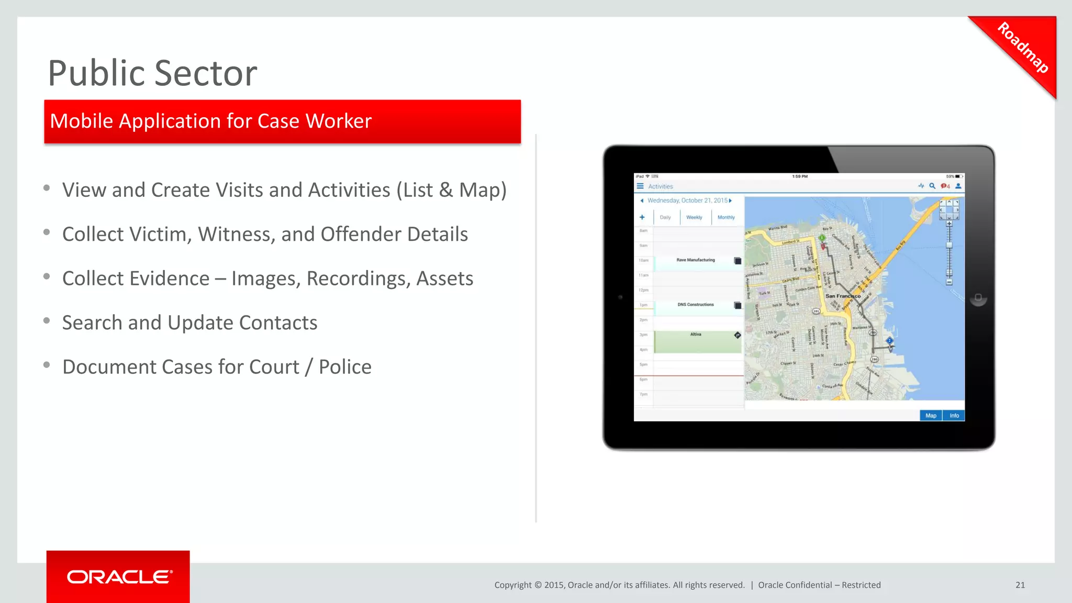Zoom out using map minus button

(x=949, y=282)
